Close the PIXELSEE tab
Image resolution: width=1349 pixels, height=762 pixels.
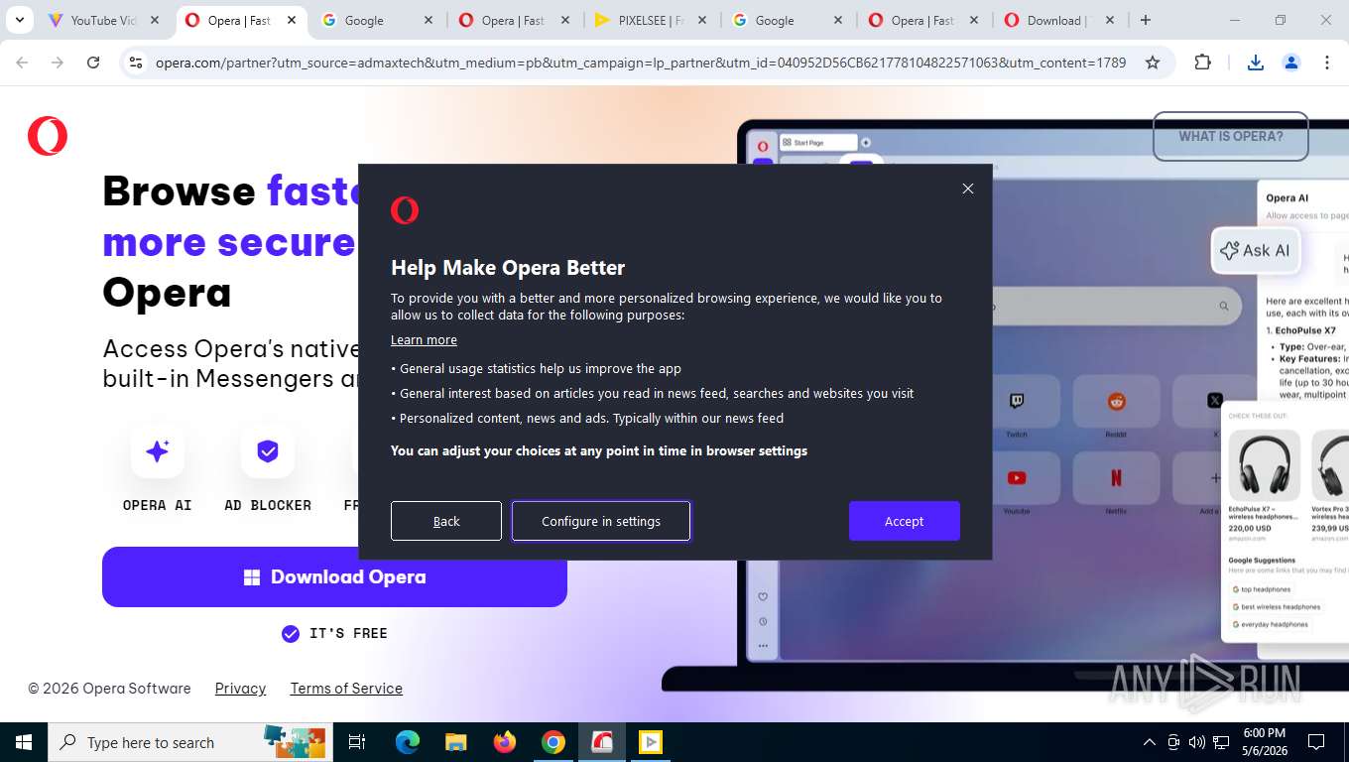click(701, 20)
